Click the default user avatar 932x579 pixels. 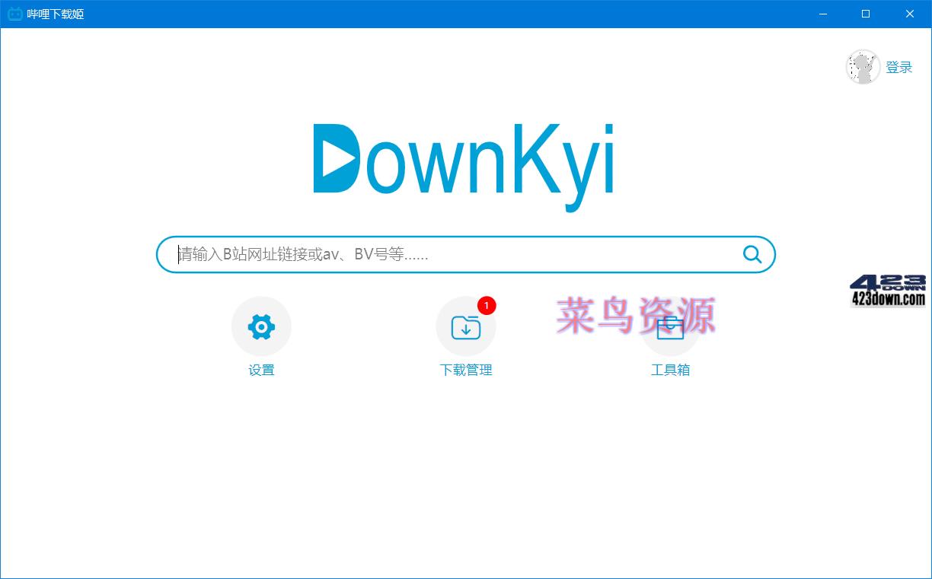click(863, 67)
